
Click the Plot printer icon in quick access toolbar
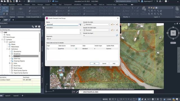(17, 1)
